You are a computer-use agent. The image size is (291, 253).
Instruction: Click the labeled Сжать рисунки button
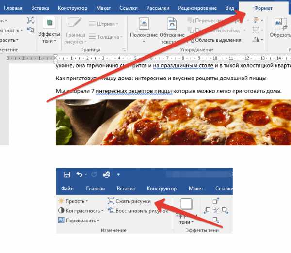(129, 201)
